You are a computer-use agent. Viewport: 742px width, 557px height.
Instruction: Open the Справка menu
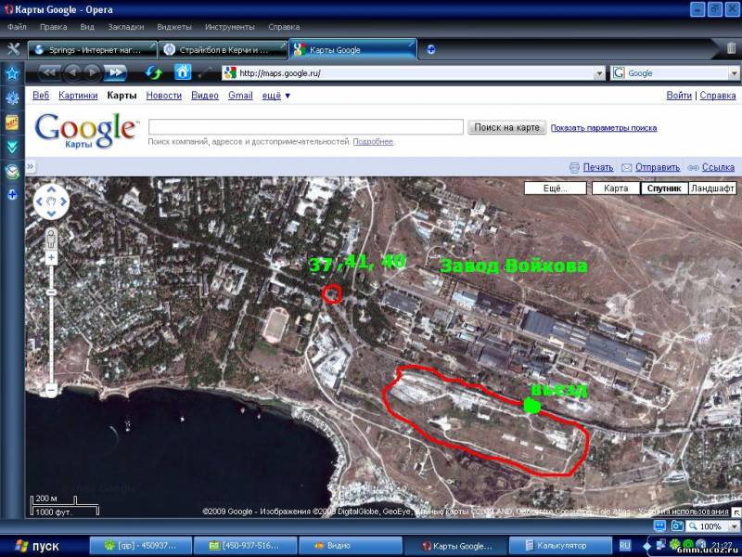[x=284, y=27]
